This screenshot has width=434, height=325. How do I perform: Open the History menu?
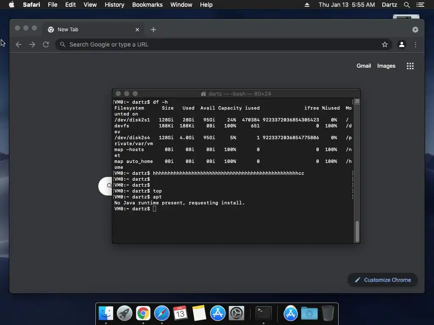pyautogui.click(x=114, y=5)
